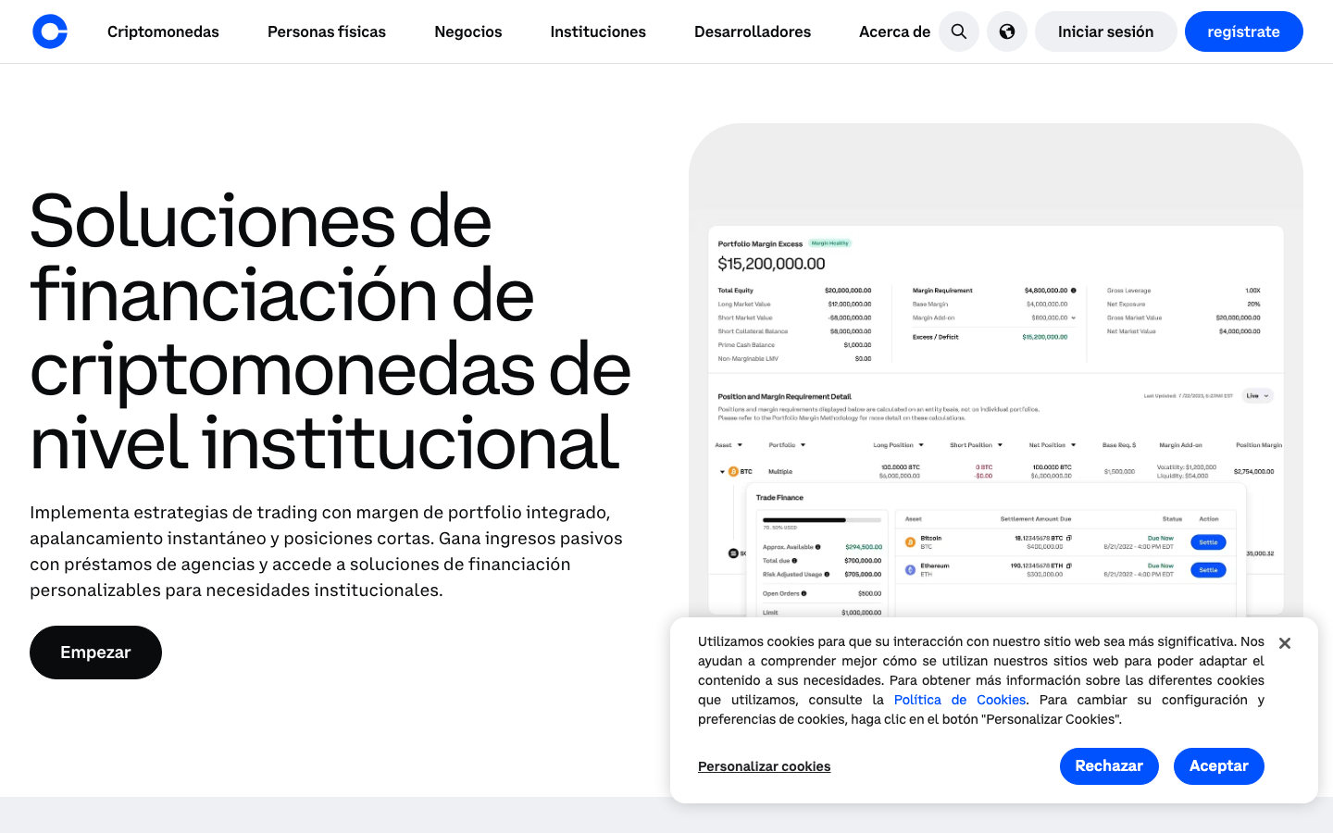Screen dimensions: 1333x833
Task: Click the globe language selector icon
Action: pos(1007,31)
